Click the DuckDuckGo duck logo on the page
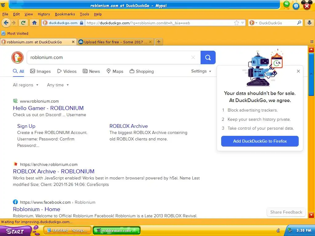The image size is (315, 236). click(x=18, y=57)
